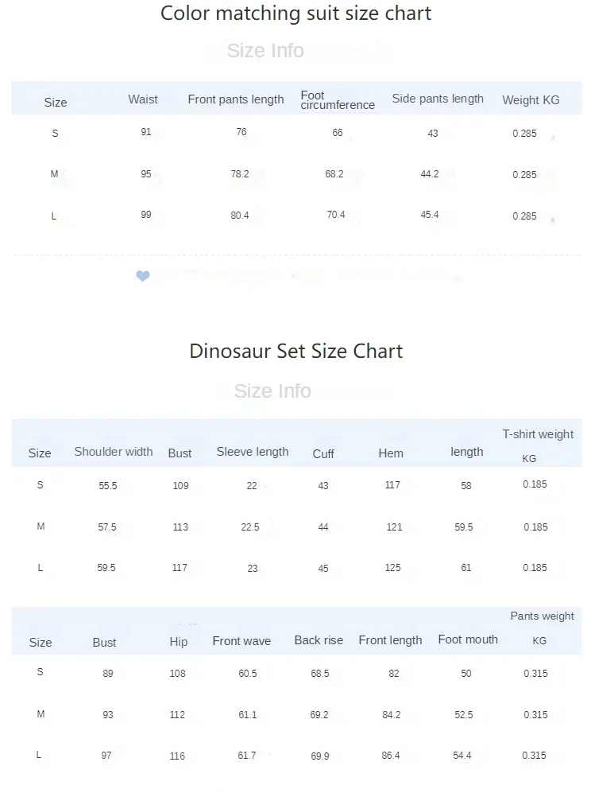This screenshot has width=591, height=793.
Task: Click hip value 112 in pants table
Action: pyautogui.click(x=177, y=715)
